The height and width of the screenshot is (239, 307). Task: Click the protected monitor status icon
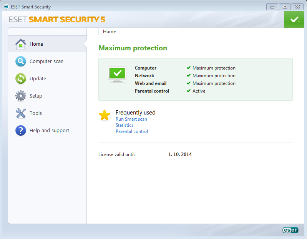pos(117,75)
